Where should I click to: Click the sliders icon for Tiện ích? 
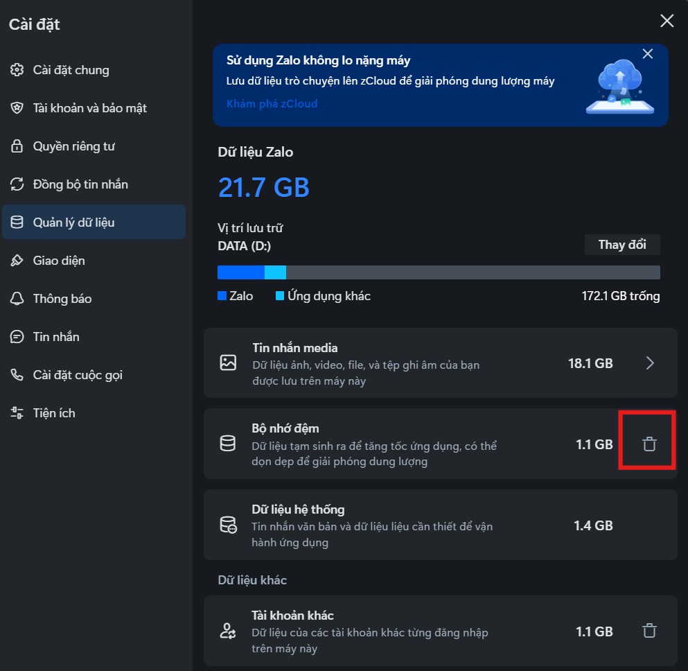(17, 413)
